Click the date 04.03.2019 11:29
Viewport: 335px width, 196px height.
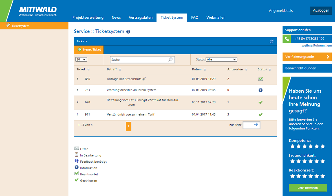204,79
